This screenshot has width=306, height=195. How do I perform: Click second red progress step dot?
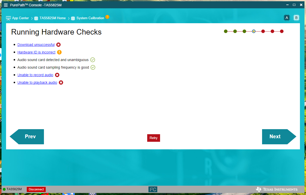point(272,31)
